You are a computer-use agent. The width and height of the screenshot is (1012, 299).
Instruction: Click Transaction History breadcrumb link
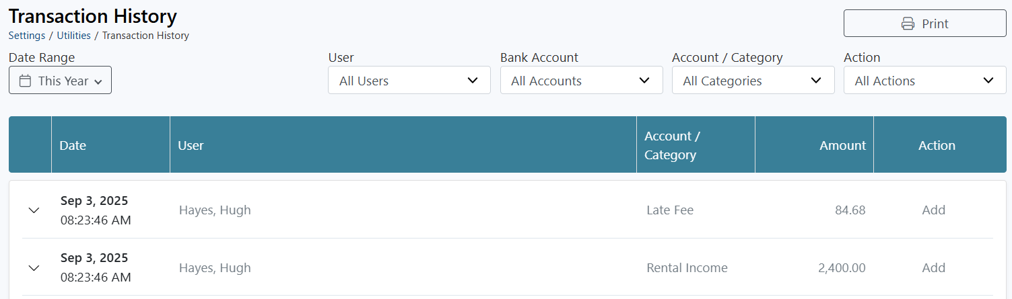coord(145,36)
